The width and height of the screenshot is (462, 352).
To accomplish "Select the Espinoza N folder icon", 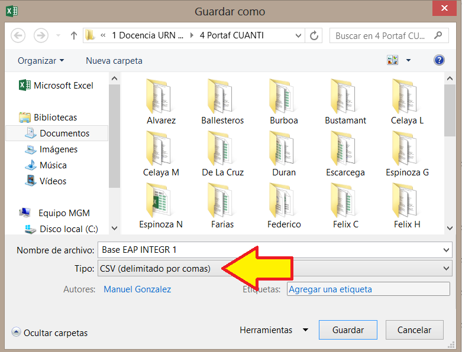I will click(x=160, y=201).
